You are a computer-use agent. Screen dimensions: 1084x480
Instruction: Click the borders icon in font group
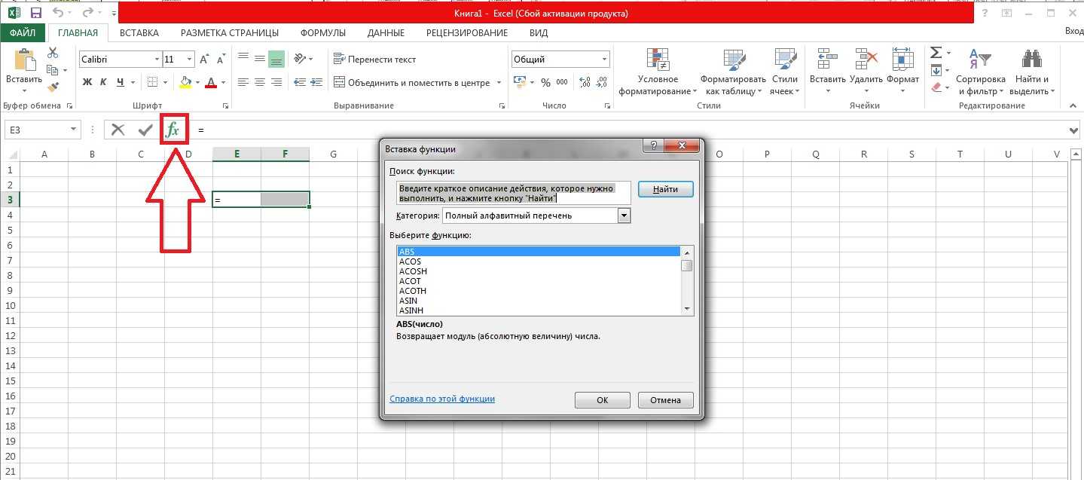click(x=153, y=82)
